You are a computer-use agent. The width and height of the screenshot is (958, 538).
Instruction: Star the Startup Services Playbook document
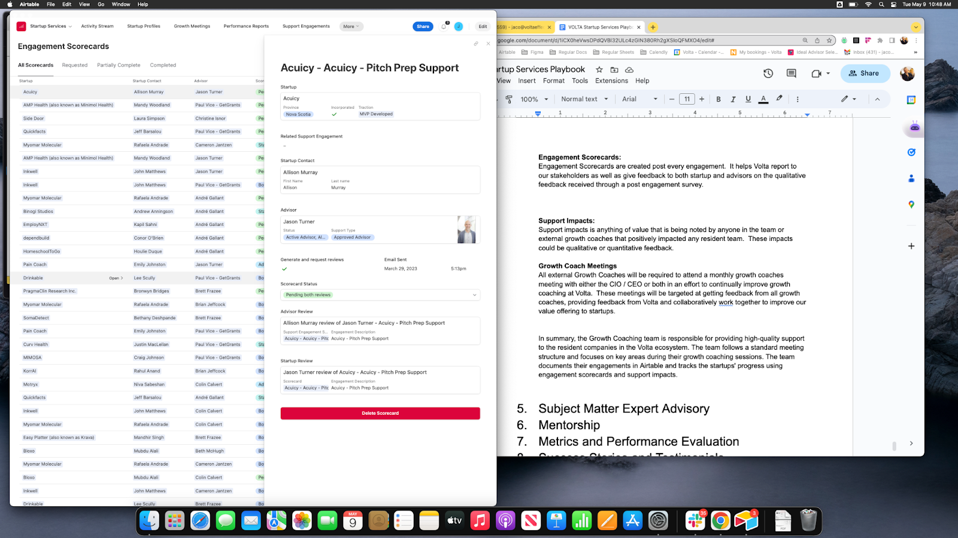coord(599,70)
